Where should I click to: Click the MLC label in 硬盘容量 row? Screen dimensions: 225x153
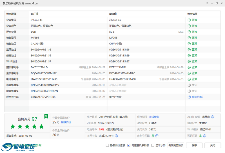pyautogui.click(x=181, y=32)
